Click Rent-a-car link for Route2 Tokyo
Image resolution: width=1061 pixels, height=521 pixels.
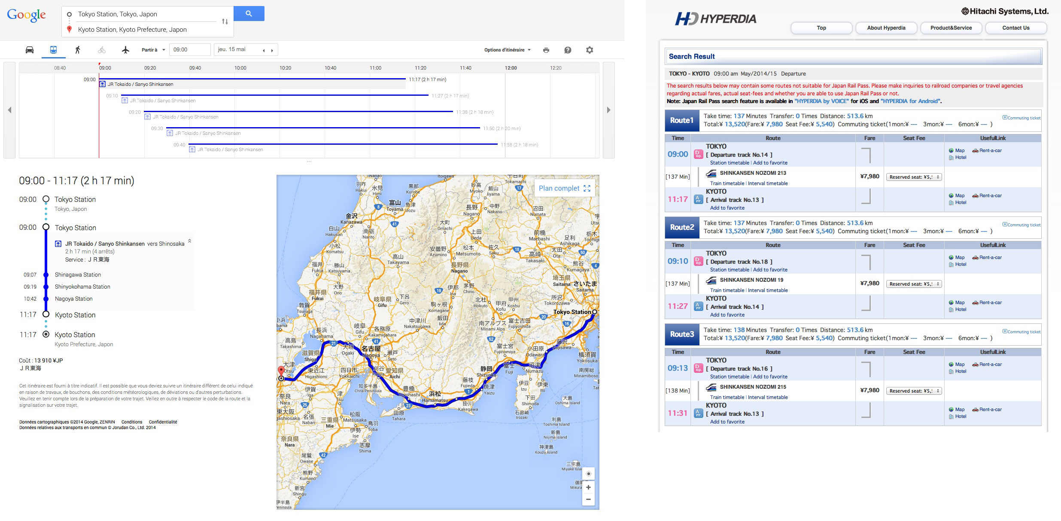(987, 258)
